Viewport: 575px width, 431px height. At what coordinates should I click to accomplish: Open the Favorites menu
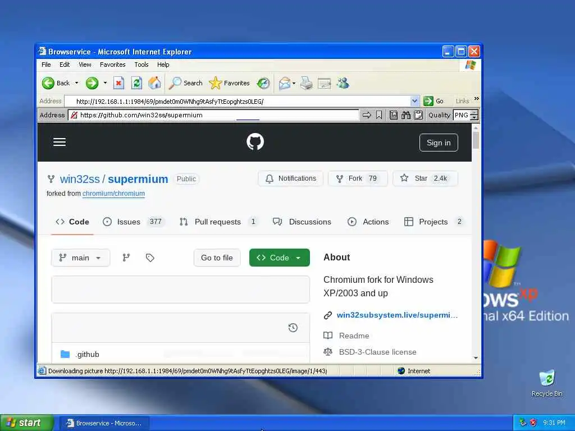pyautogui.click(x=112, y=65)
